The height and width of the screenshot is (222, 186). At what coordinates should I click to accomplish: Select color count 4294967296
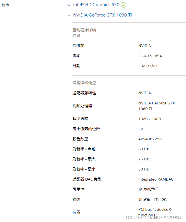150,139
